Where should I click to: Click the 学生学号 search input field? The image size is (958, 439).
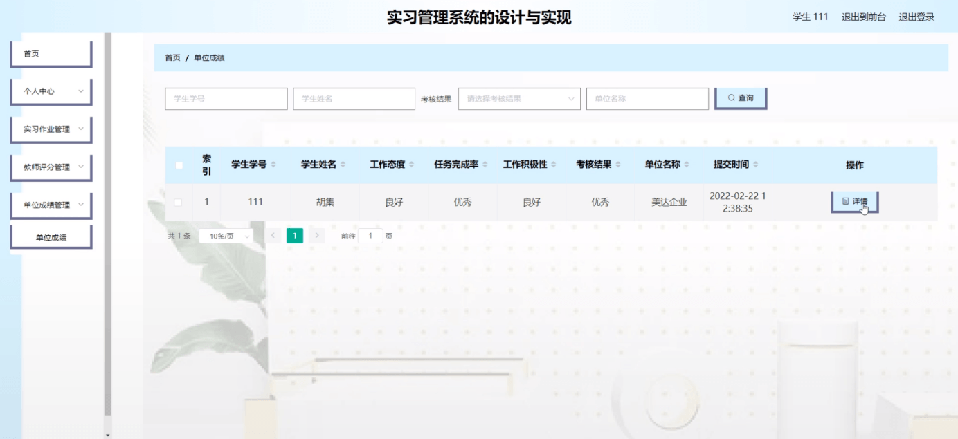click(226, 99)
